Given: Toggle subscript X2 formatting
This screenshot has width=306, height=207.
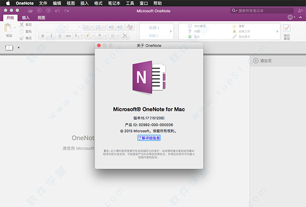Looking at the screenshot, I should (x=76, y=36).
